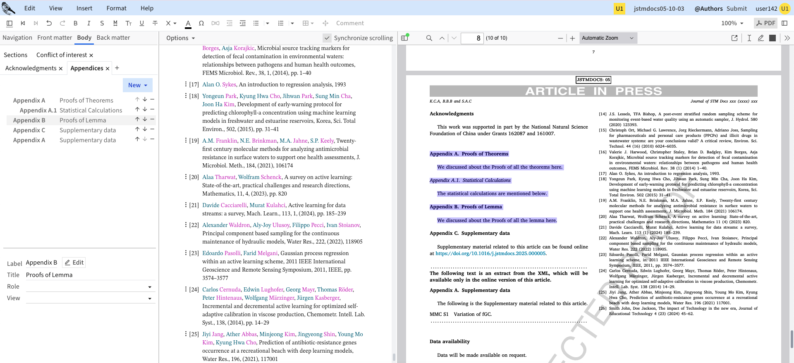794x363 pixels.
Task: Open the Insert menu
Action: click(84, 8)
